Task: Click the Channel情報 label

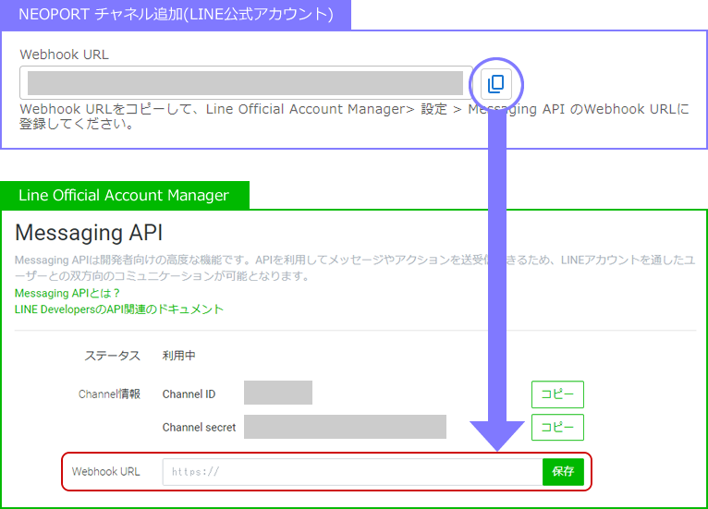Action: coord(109,394)
